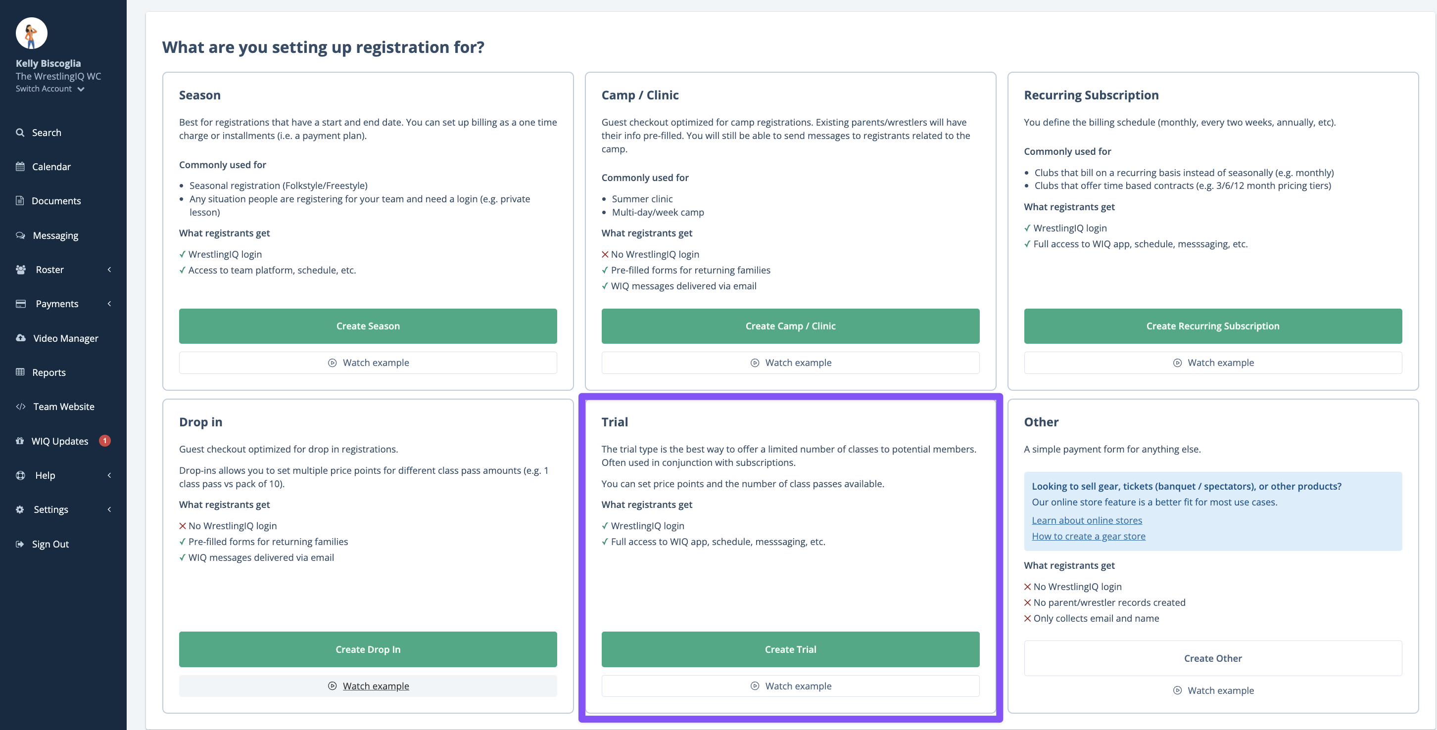This screenshot has width=1437, height=730.
Task: Click the Create Season button
Action: [368, 326]
